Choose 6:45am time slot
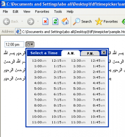The width and height of the screenshot is (125, 137). [x=99, y=94]
